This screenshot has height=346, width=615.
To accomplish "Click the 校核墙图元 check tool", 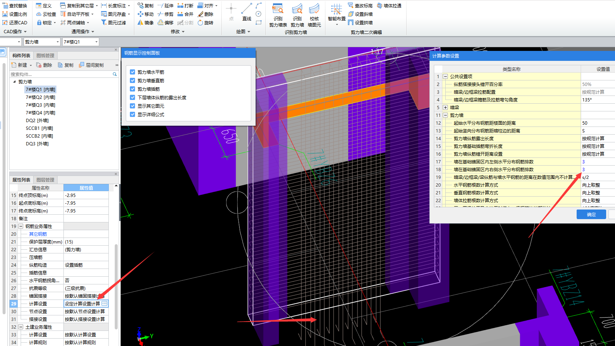I will click(314, 15).
